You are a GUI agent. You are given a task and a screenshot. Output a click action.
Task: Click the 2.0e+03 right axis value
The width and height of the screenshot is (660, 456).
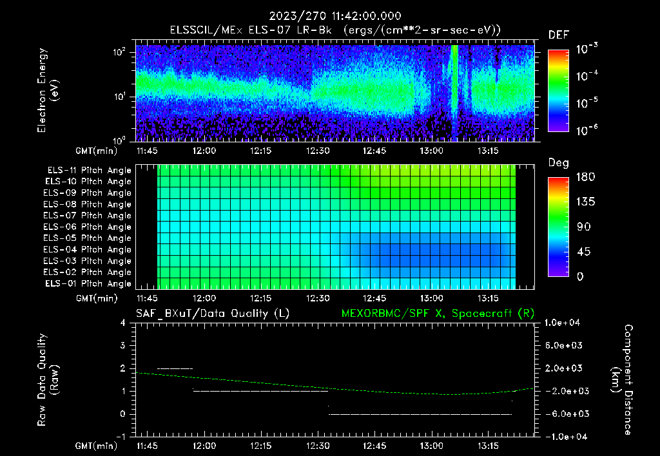tap(564, 368)
